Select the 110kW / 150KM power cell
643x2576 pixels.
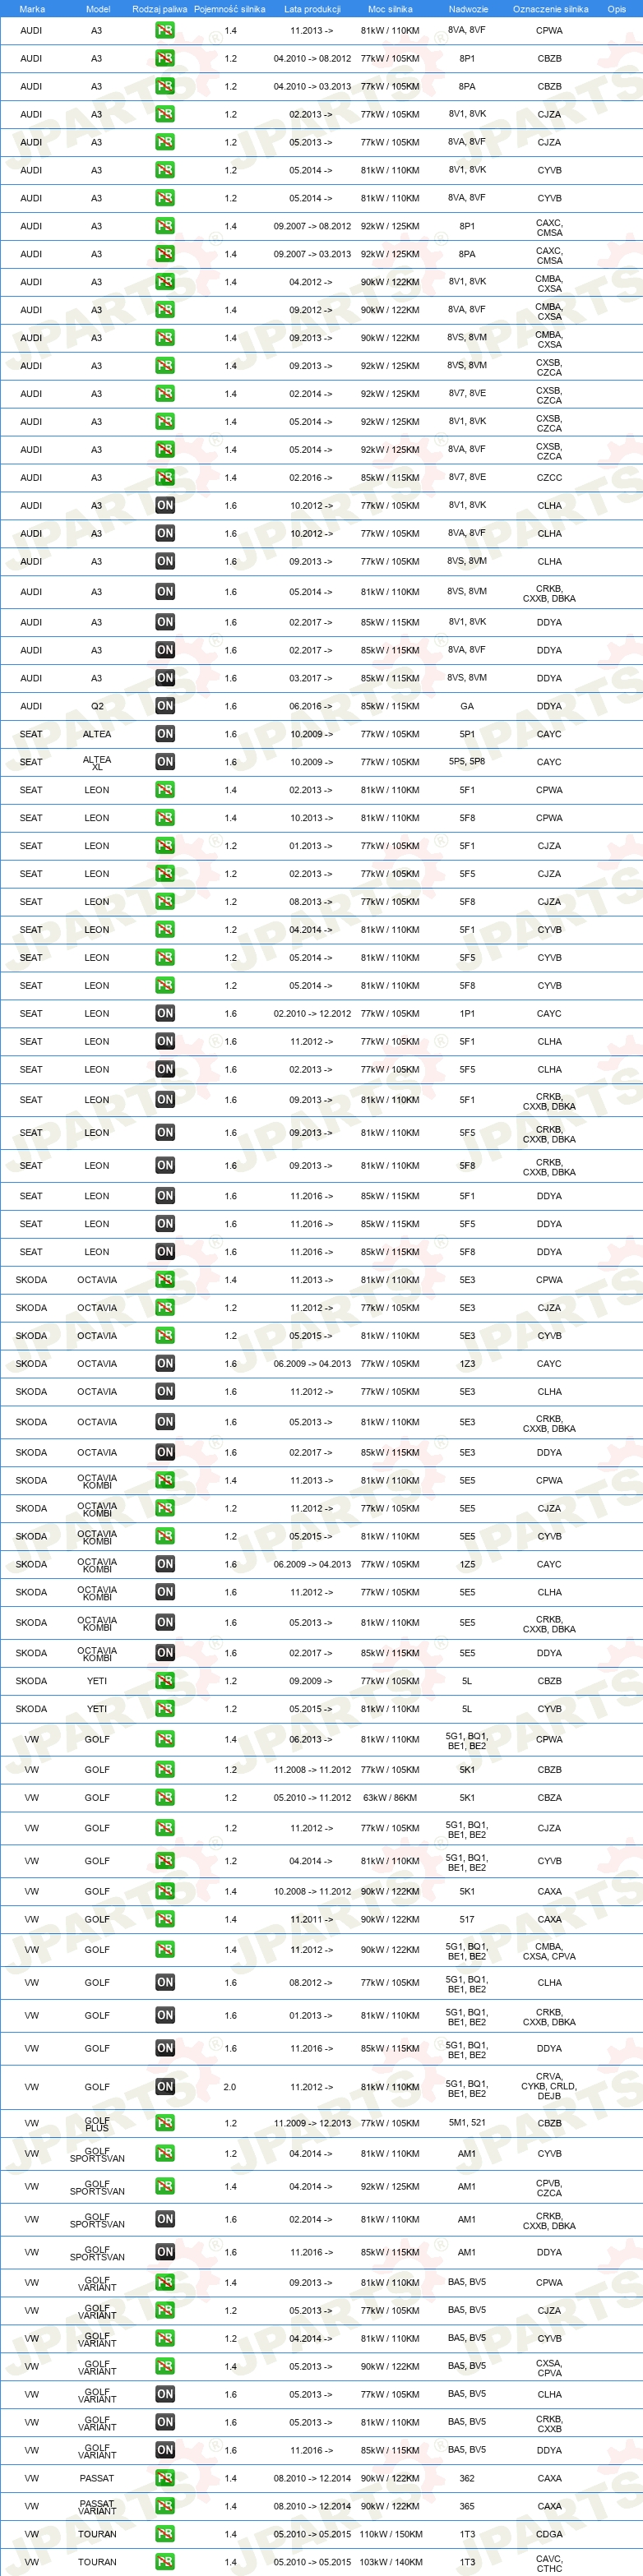390,2534
